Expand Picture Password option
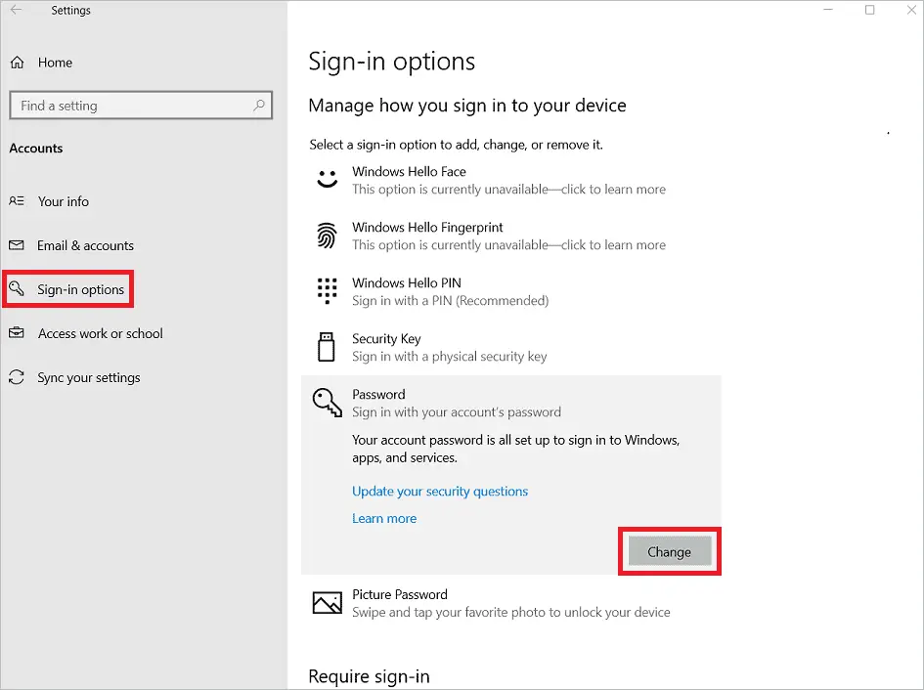Screen dimensions: 924x690 point(511,603)
